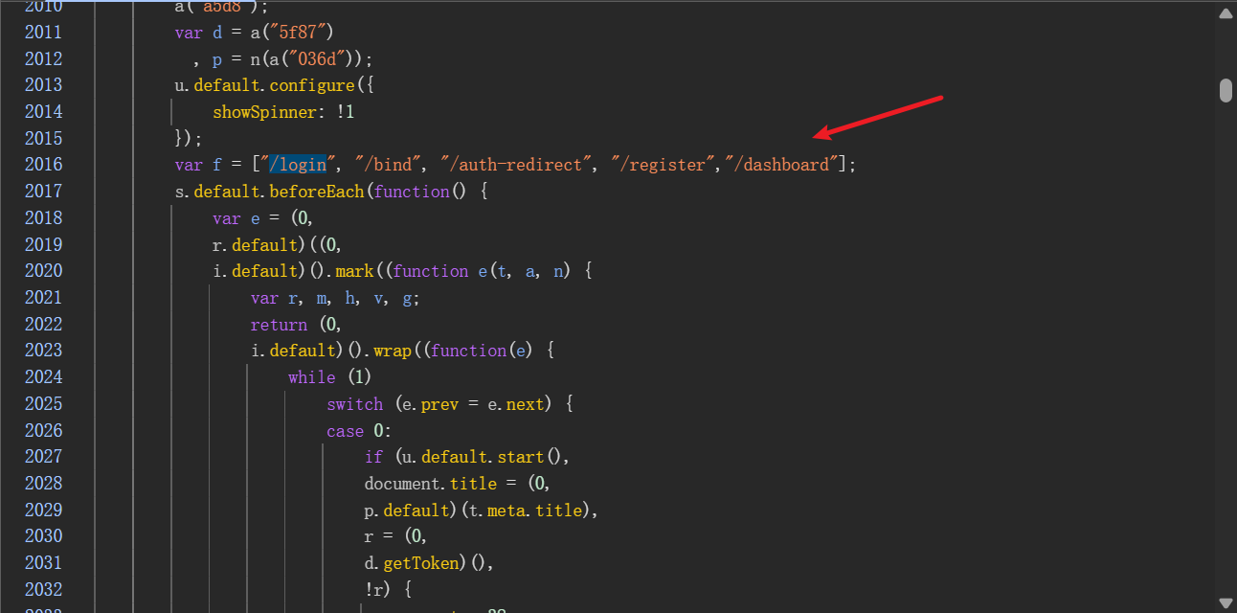Screen dimensions: 1237x613
Task: Click the highlighted "/login" string
Action: 297,165
